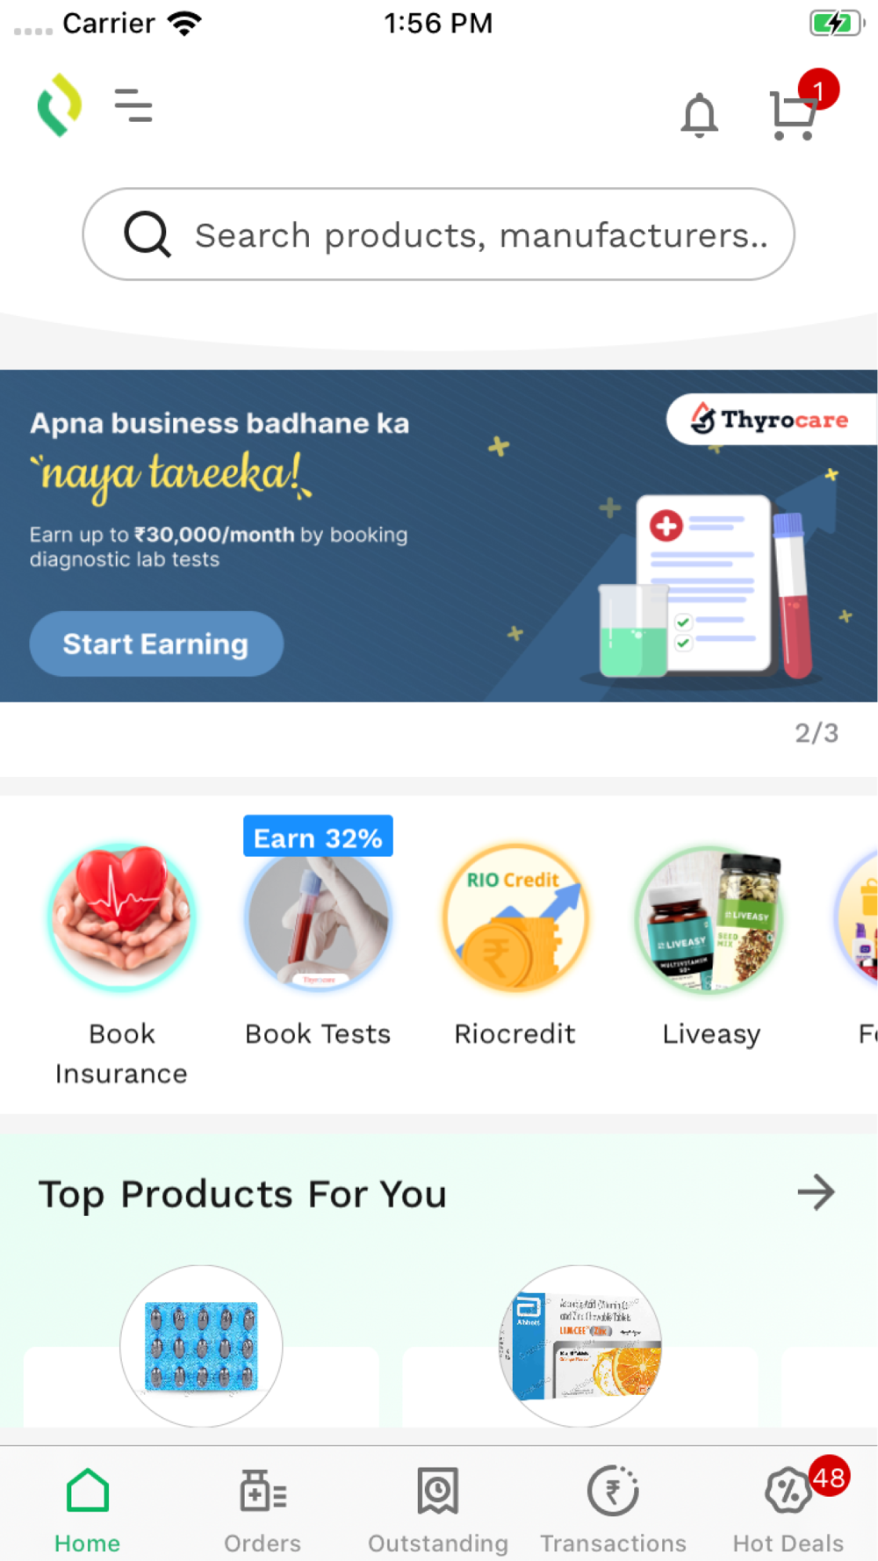Open notifications bell icon
The height and width of the screenshot is (1561, 878).
[700, 115]
